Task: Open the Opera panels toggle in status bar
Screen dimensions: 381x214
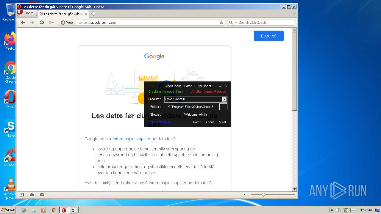Action: coord(22,195)
